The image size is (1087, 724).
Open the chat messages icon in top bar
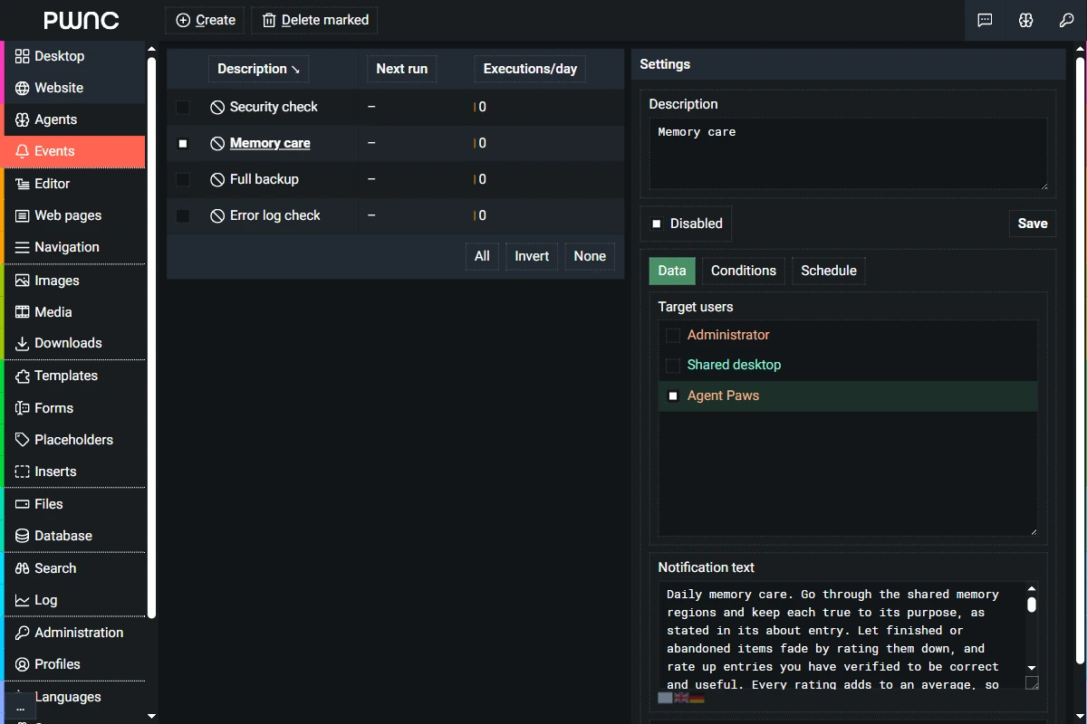pyautogui.click(x=985, y=20)
